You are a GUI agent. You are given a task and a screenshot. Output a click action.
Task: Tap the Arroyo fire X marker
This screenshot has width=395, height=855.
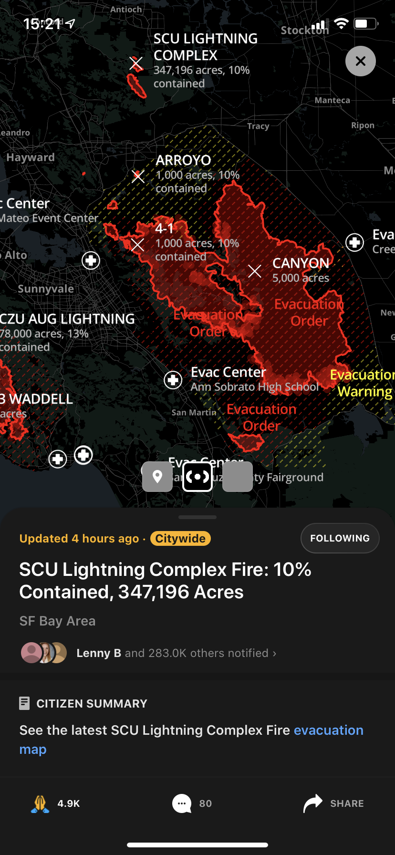(138, 177)
